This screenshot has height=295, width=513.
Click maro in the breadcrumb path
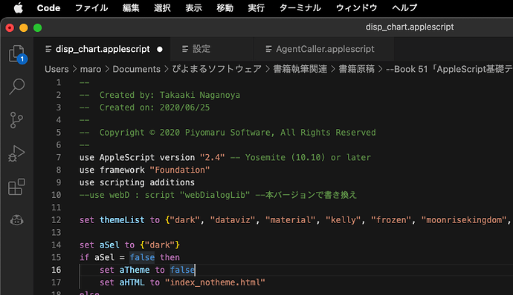pos(91,69)
